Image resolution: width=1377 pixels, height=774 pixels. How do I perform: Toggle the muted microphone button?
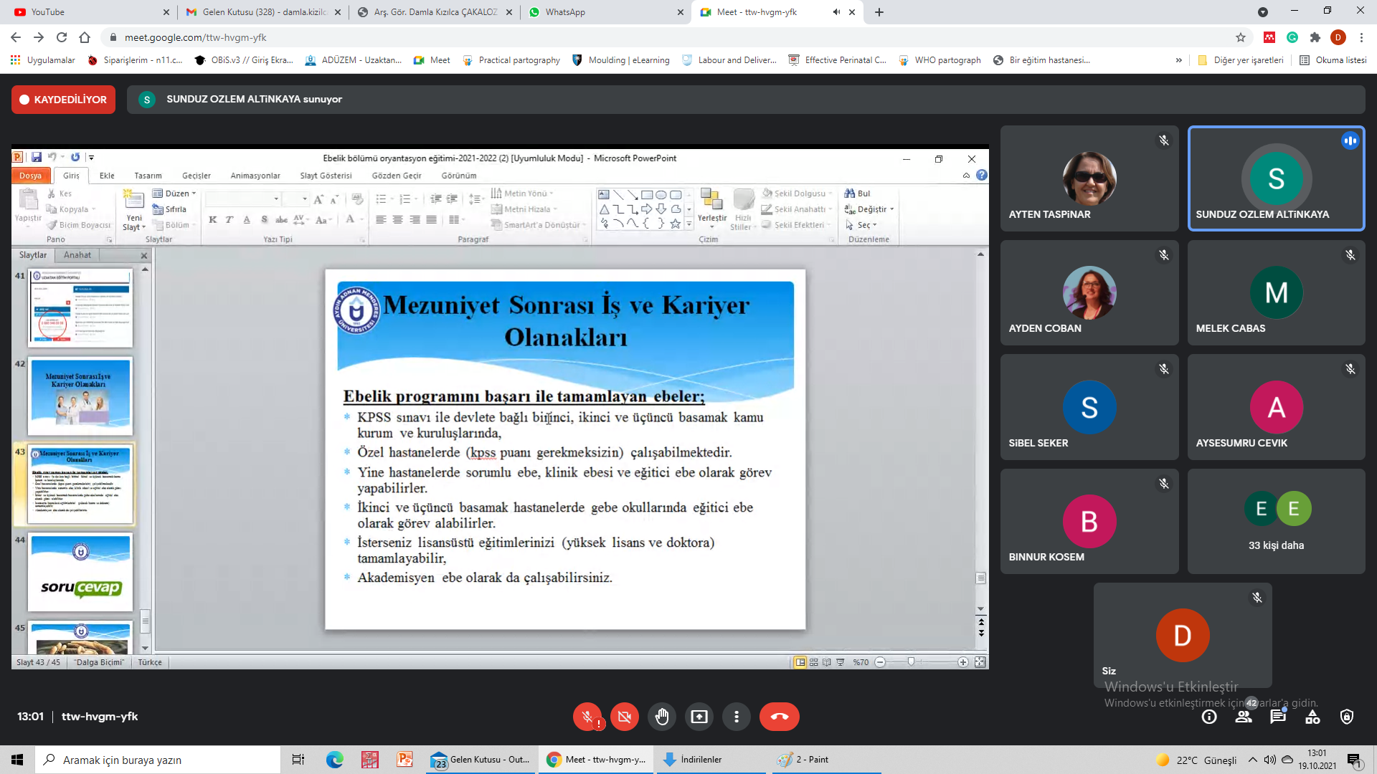click(x=587, y=717)
